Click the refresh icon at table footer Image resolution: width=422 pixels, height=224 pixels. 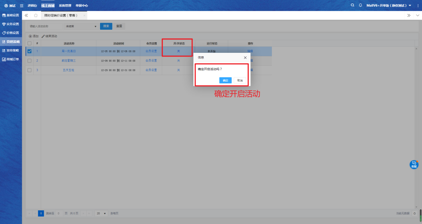point(415,213)
